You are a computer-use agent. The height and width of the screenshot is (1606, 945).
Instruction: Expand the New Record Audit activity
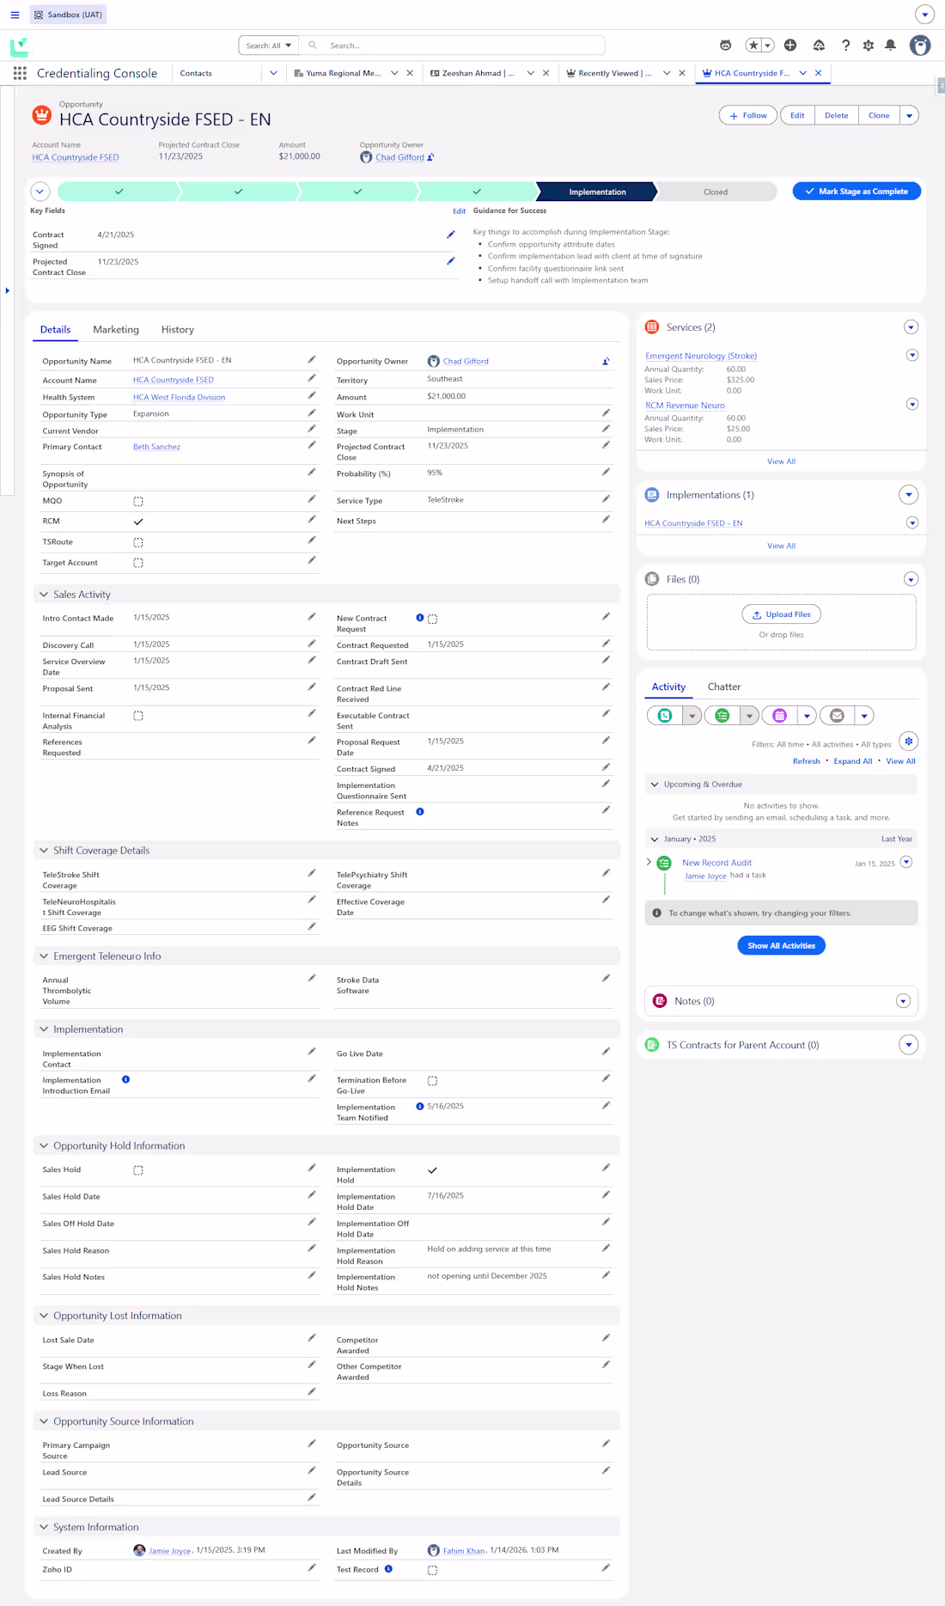(x=649, y=862)
